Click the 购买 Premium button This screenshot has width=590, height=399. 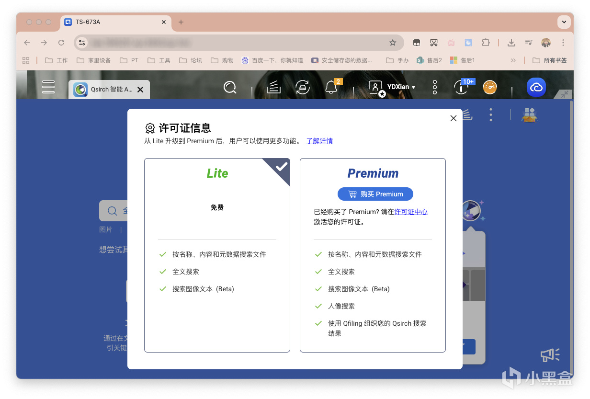pyautogui.click(x=375, y=194)
